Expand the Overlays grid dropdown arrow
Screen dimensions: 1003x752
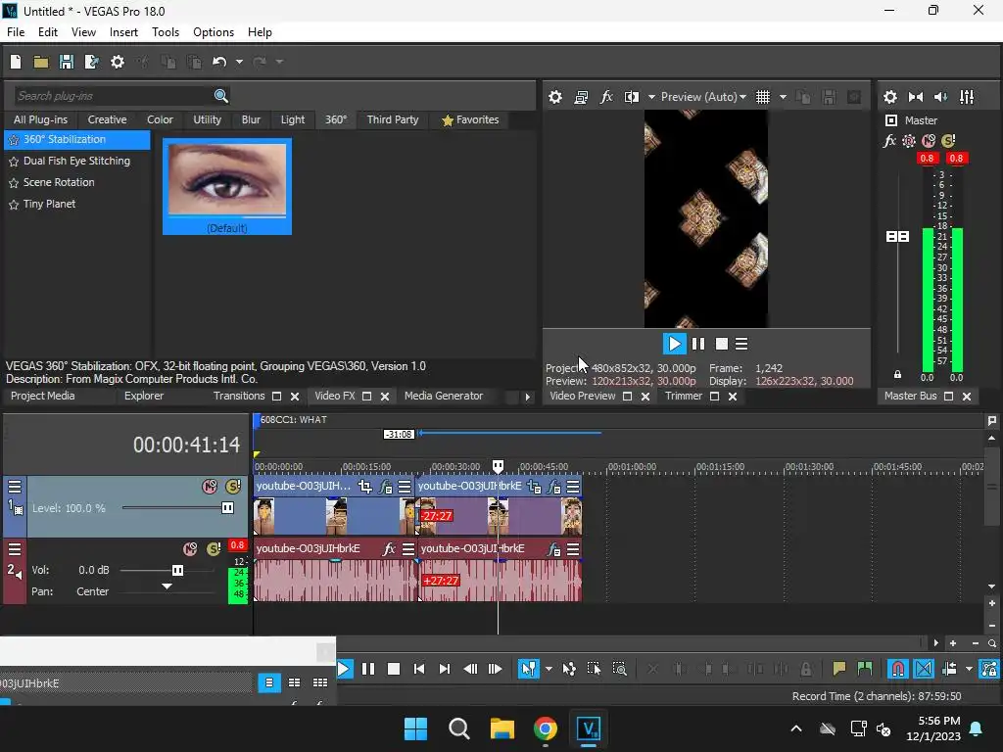[783, 97]
